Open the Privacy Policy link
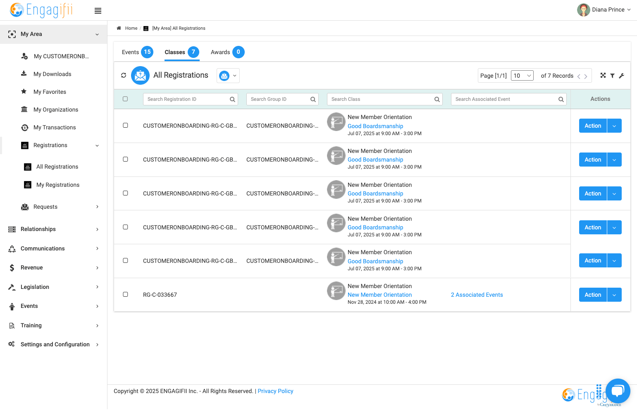The image size is (637, 410). 275,391
